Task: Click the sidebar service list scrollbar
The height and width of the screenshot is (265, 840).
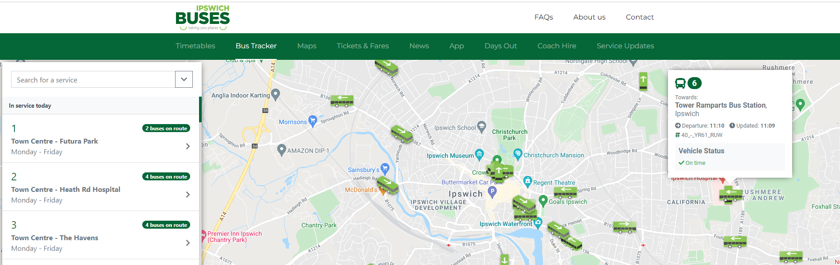Action: (x=200, y=109)
